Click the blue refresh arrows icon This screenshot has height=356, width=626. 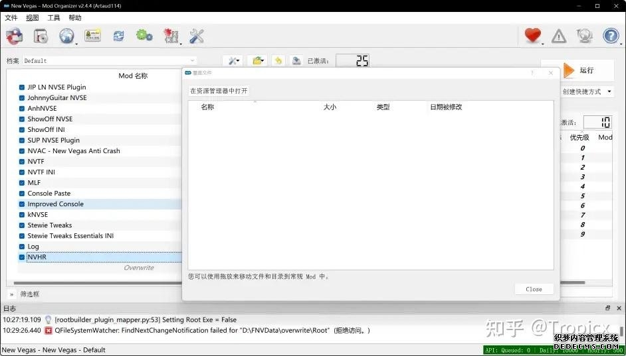118,36
